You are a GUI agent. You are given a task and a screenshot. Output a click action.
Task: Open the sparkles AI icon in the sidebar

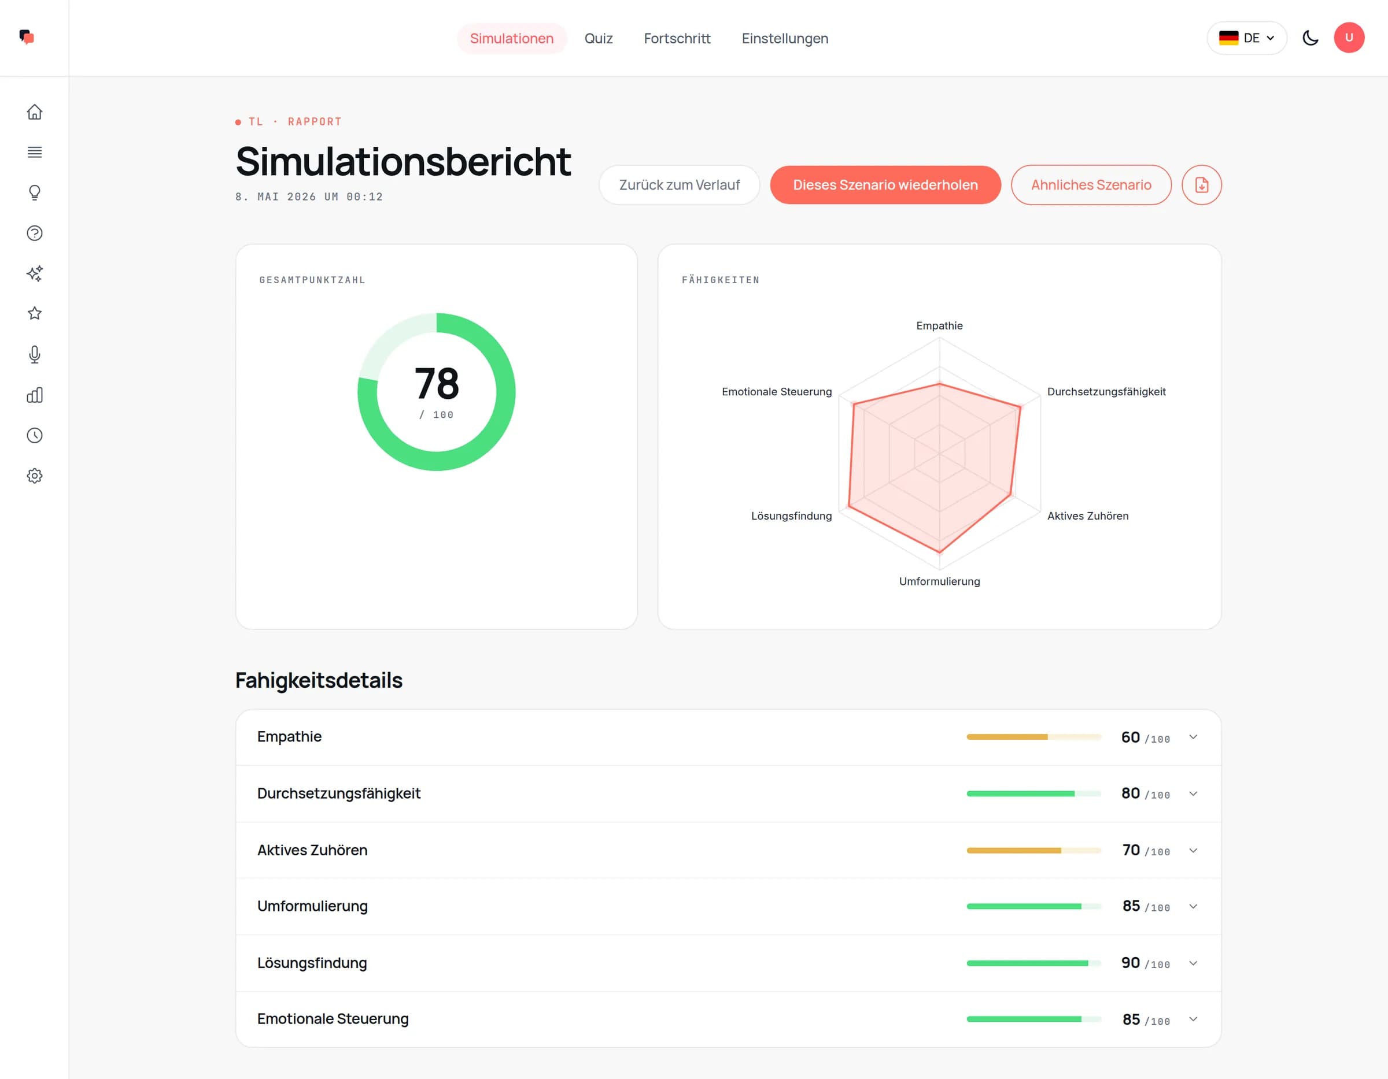(34, 273)
